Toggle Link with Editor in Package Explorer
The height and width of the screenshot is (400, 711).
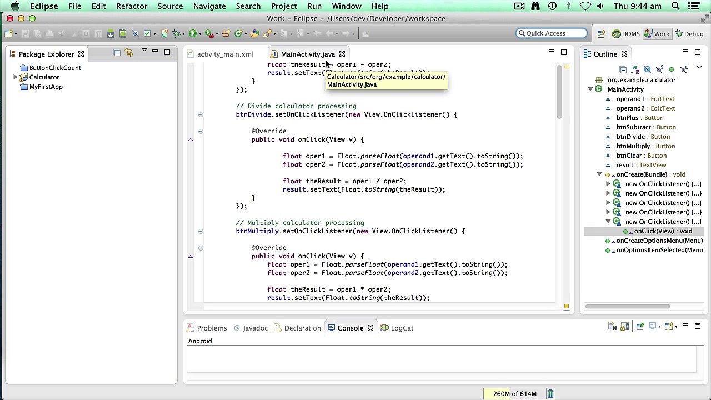click(129, 53)
